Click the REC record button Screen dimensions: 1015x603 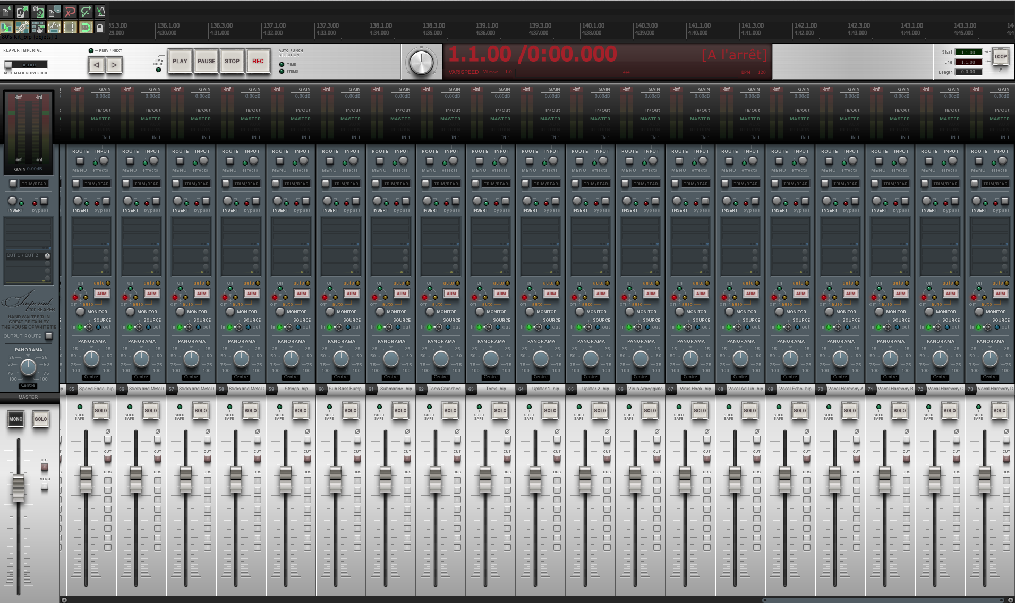click(x=258, y=62)
